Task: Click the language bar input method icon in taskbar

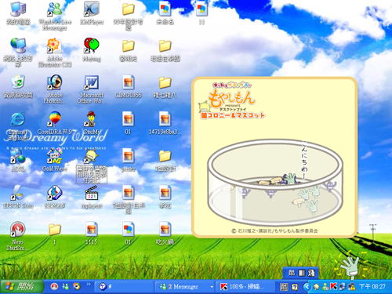Action: (284, 287)
